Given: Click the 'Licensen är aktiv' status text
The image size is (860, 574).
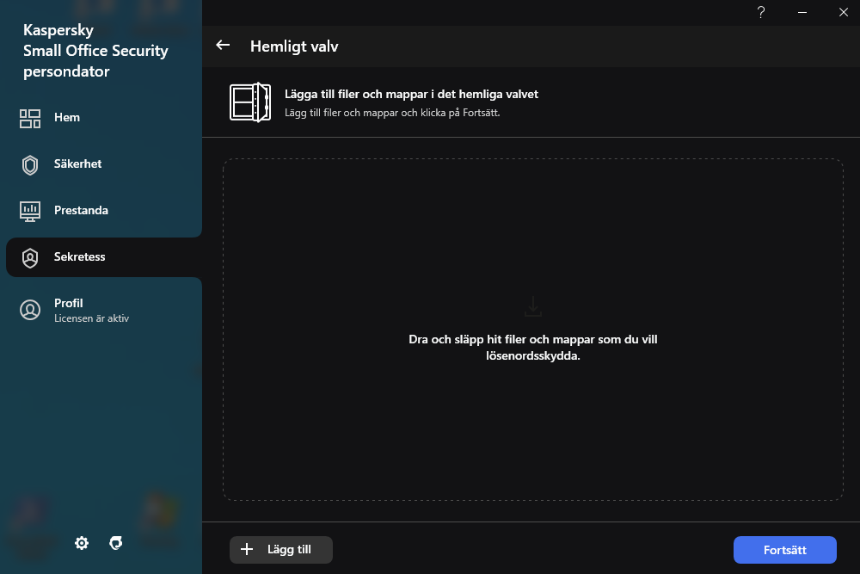Looking at the screenshot, I should coord(92,318).
